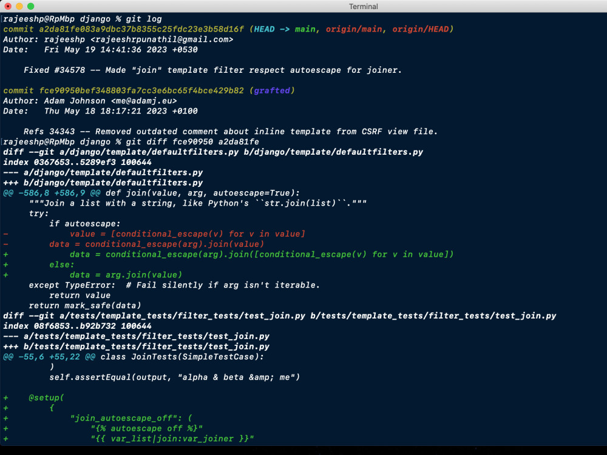Click removed line 'value = [conditional_escape(v) for v in value]'
607x455 pixels.
pyautogui.click(x=188, y=234)
